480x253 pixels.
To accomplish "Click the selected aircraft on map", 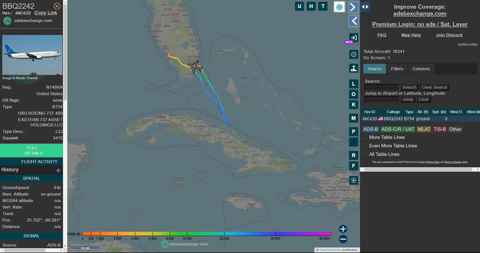I will tap(195, 66).
